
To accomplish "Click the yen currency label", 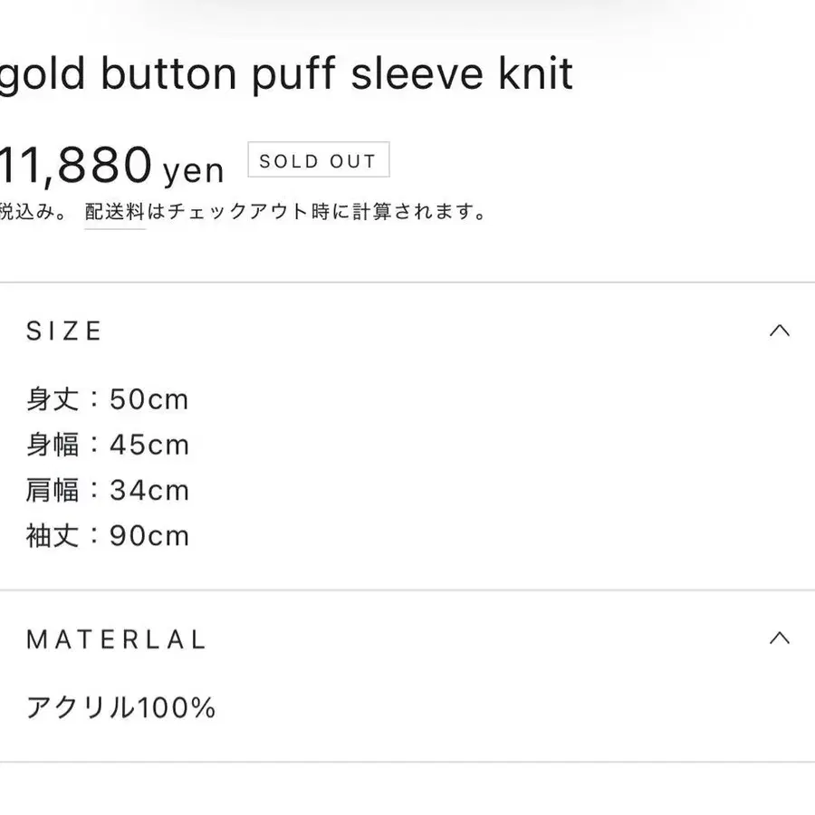I will click(x=193, y=169).
